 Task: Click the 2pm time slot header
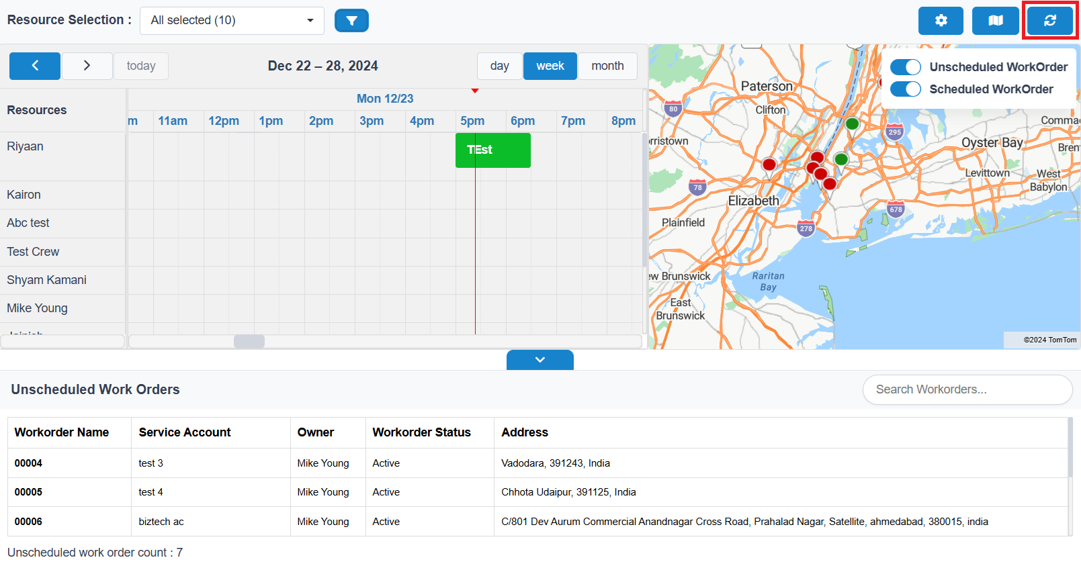coord(321,121)
